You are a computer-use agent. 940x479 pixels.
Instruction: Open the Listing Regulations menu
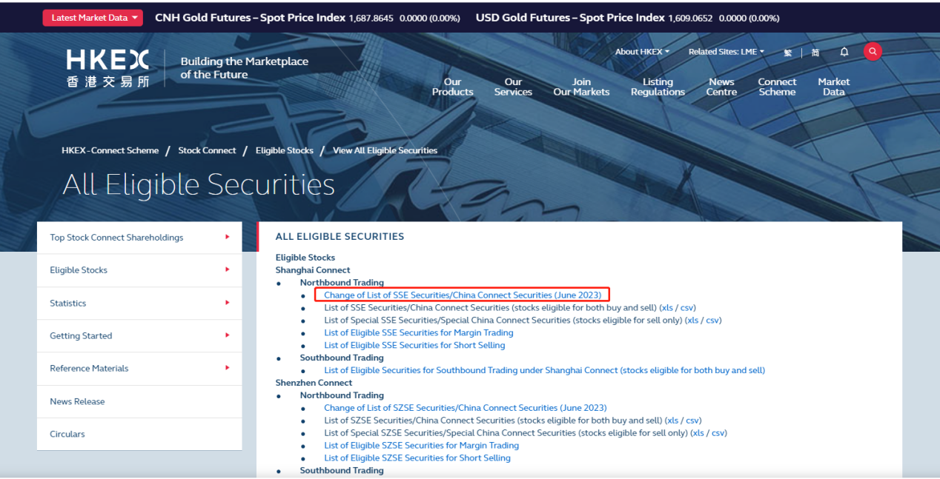click(x=658, y=87)
